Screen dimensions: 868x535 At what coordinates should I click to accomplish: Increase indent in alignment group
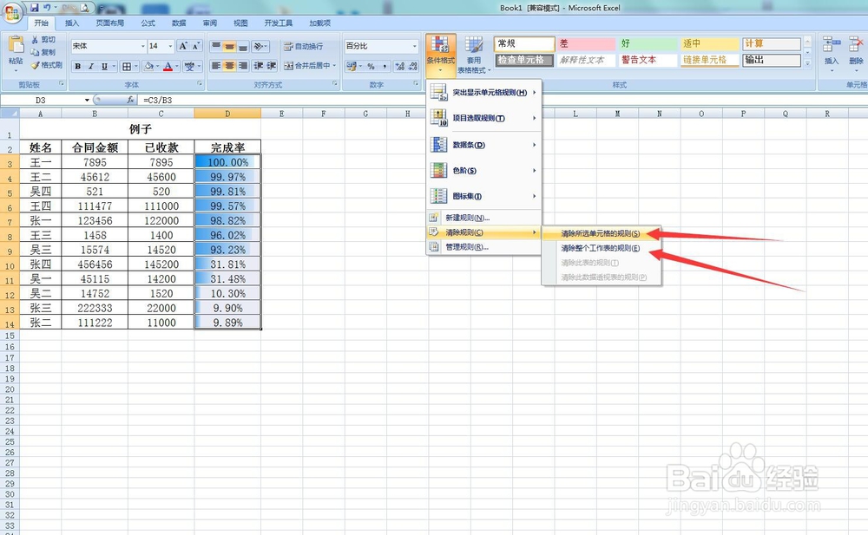click(271, 66)
